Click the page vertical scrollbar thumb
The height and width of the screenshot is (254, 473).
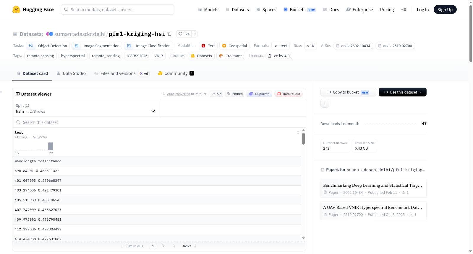(x=471, y=33)
